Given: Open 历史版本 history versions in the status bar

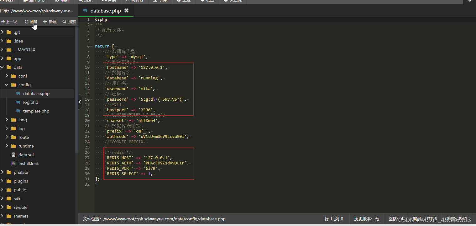Looking at the screenshot, I should [x=367, y=219].
